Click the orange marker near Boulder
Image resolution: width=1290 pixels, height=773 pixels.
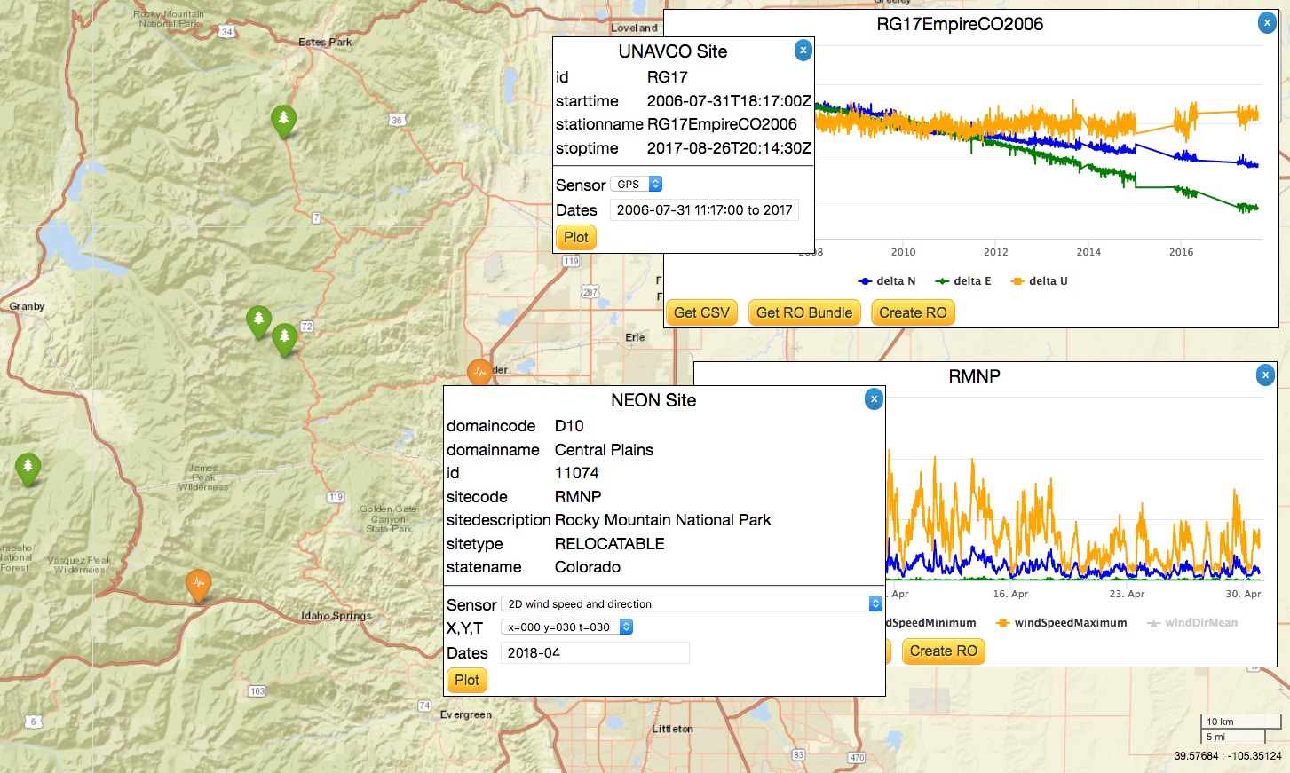[479, 372]
